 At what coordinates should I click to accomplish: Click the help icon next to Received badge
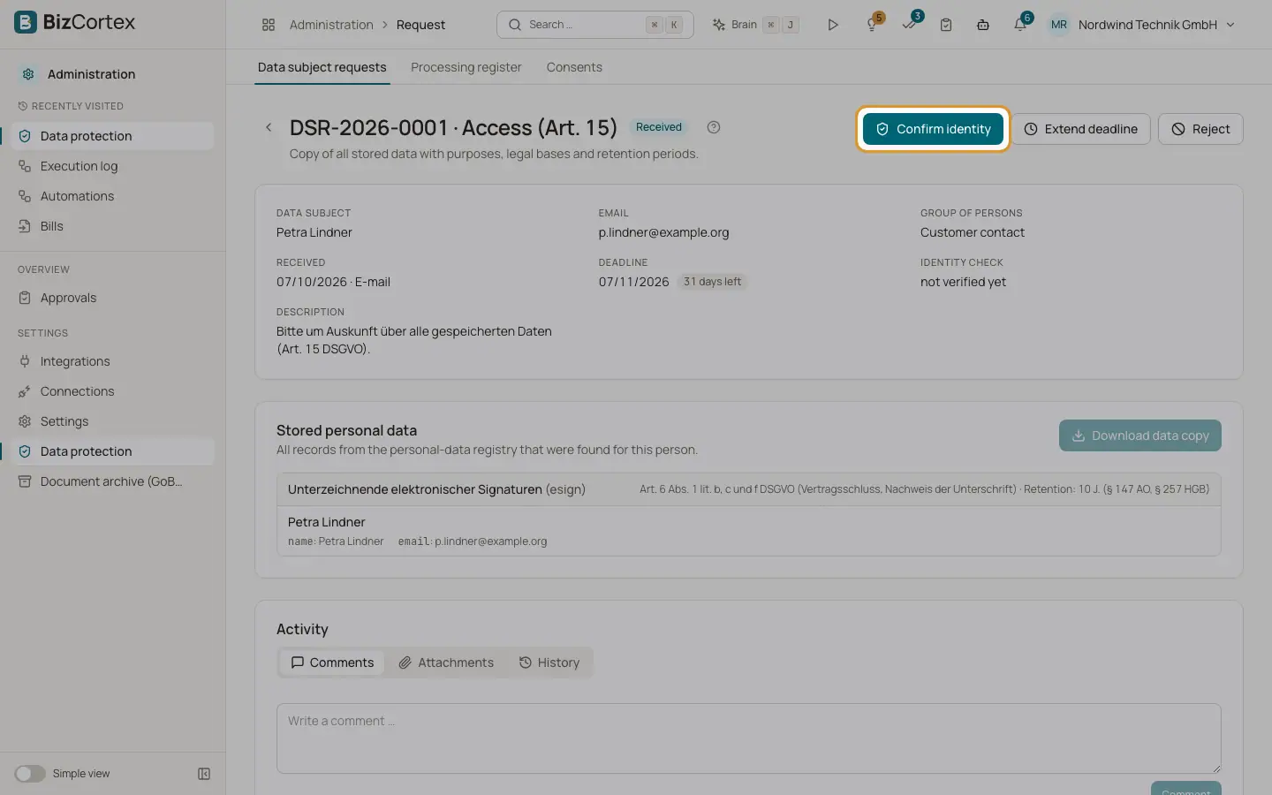[x=714, y=127]
